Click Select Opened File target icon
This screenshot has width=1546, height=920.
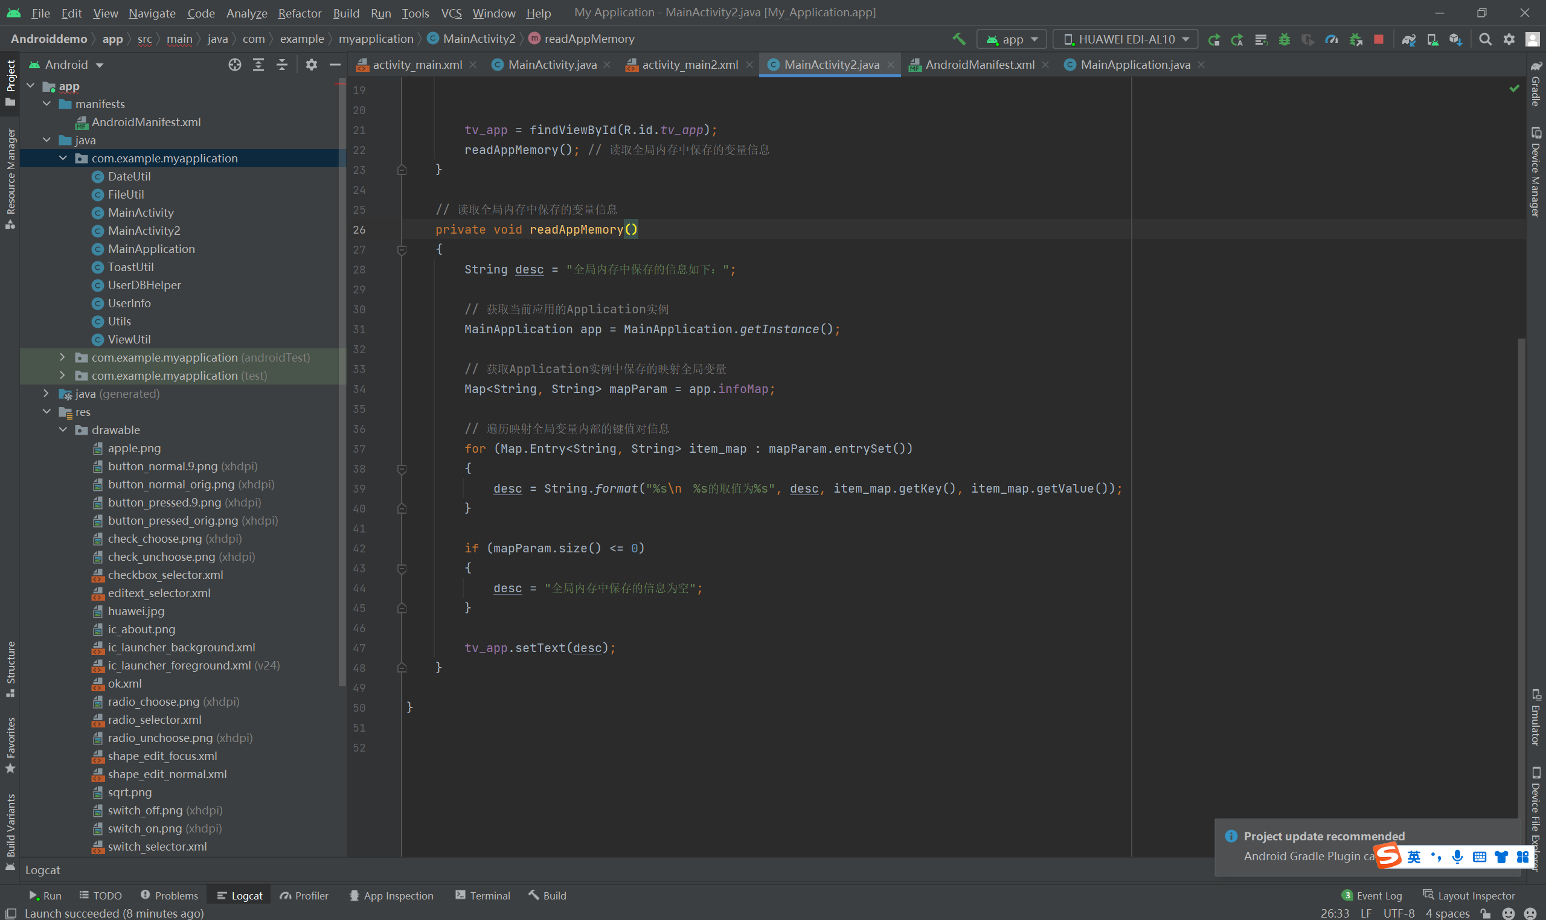coord(234,65)
